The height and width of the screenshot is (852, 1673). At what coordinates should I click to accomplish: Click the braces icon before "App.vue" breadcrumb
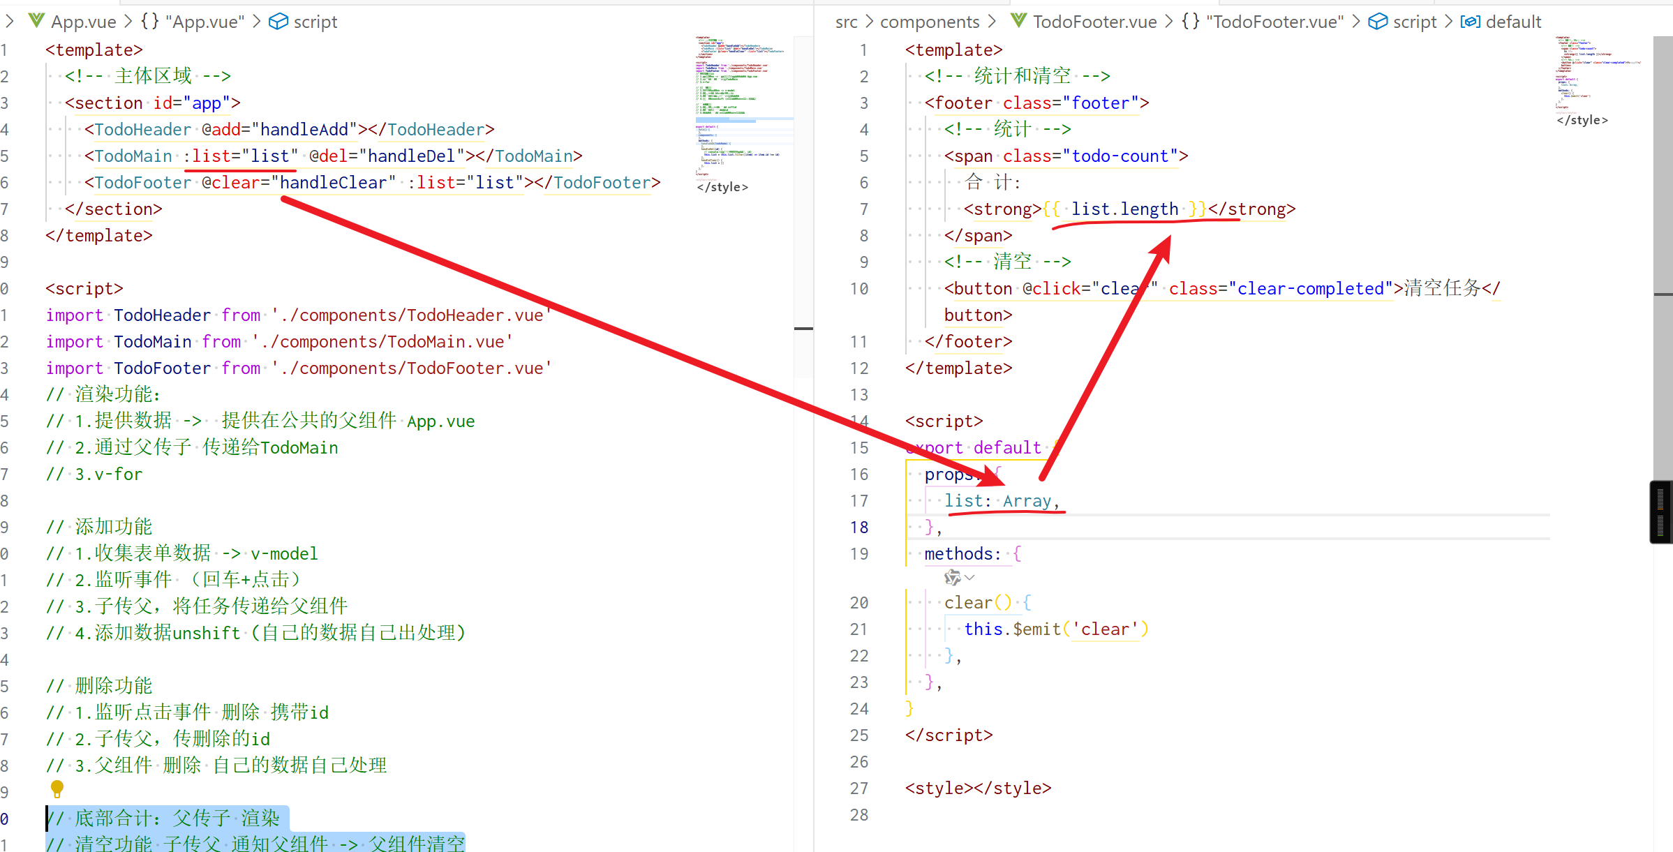pos(149,21)
